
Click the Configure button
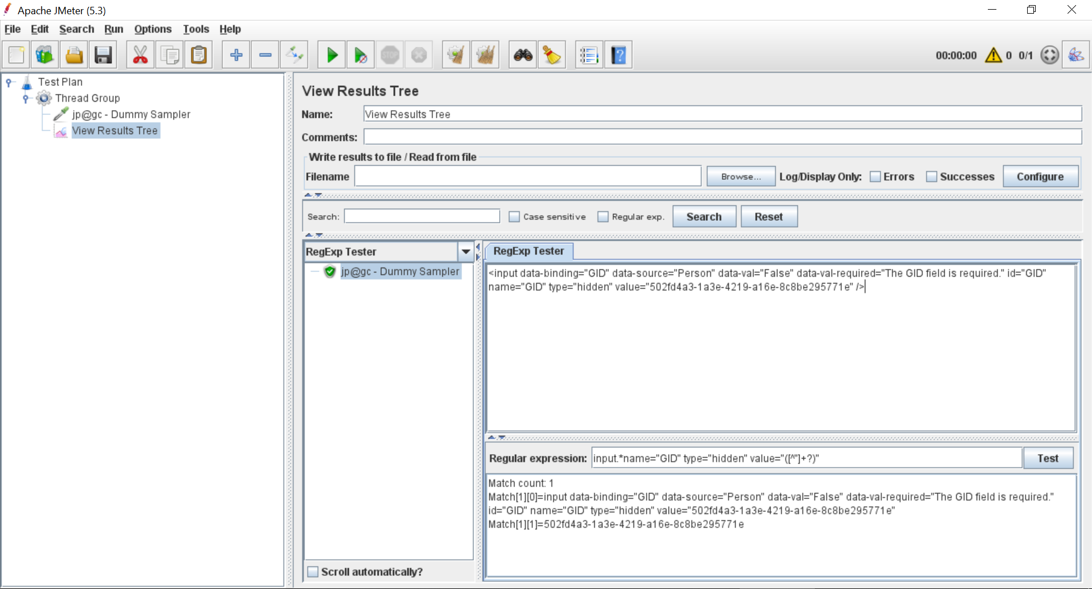[1040, 176]
